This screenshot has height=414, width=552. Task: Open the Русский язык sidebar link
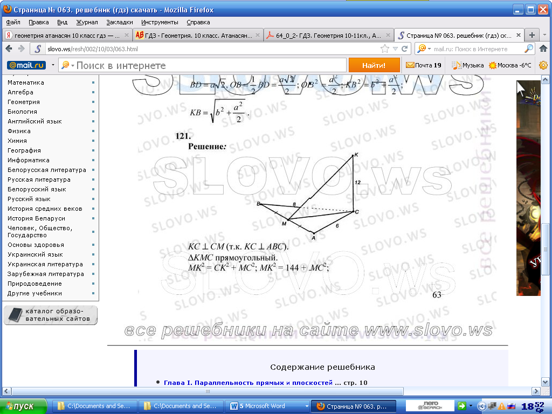tap(29, 199)
